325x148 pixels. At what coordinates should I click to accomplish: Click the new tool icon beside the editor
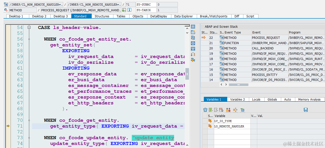click(x=193, y=32)
